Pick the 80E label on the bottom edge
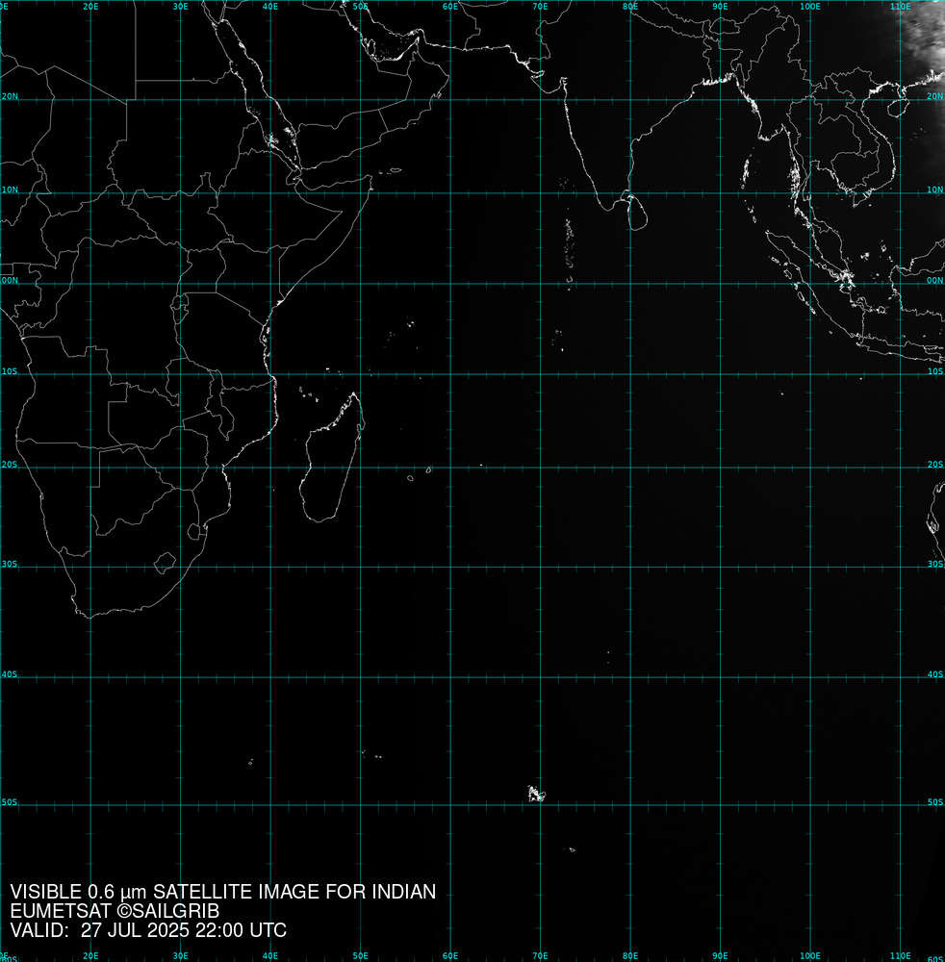945x962 pixels. (630, 956)
